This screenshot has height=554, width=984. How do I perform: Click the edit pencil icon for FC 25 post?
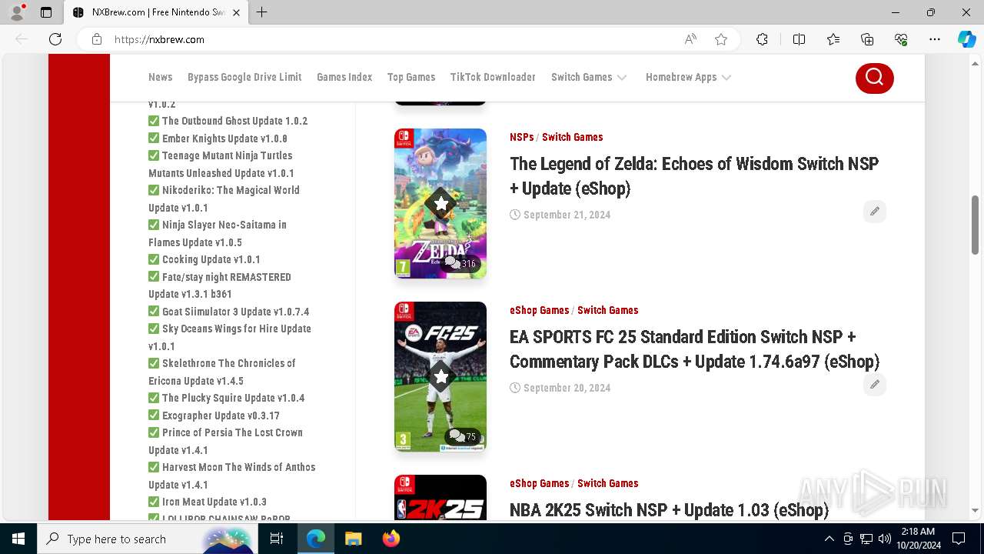point(874,385)
